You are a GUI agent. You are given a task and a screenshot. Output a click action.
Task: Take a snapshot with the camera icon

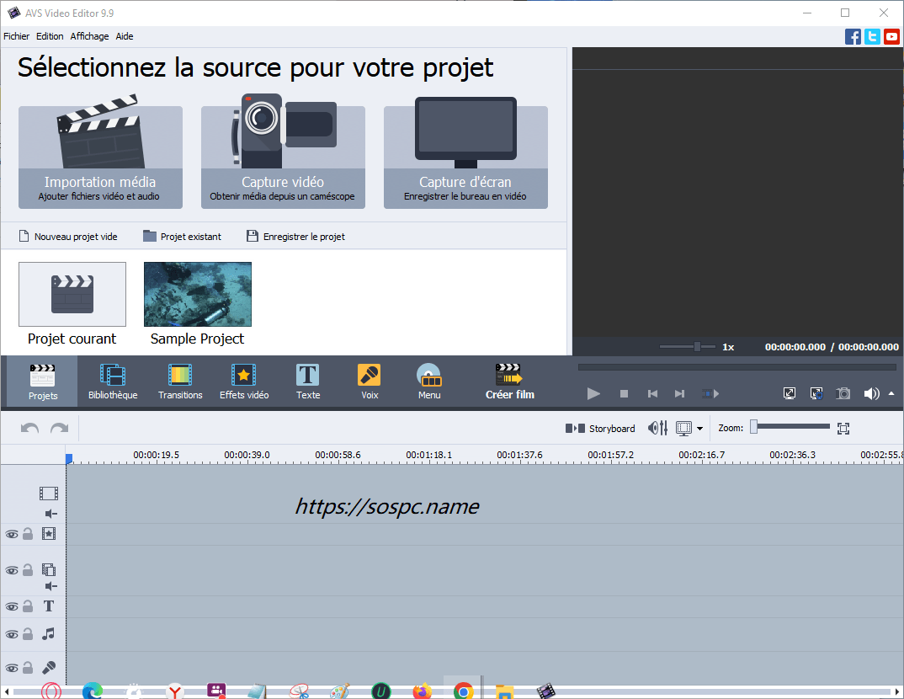point(843,393)
